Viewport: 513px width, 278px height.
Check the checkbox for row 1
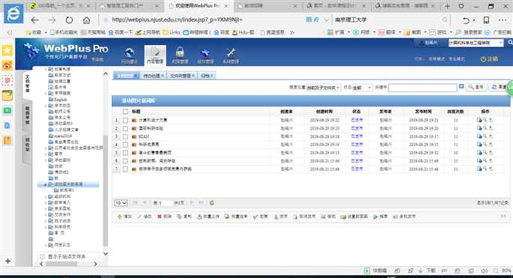tap(125, 121)
